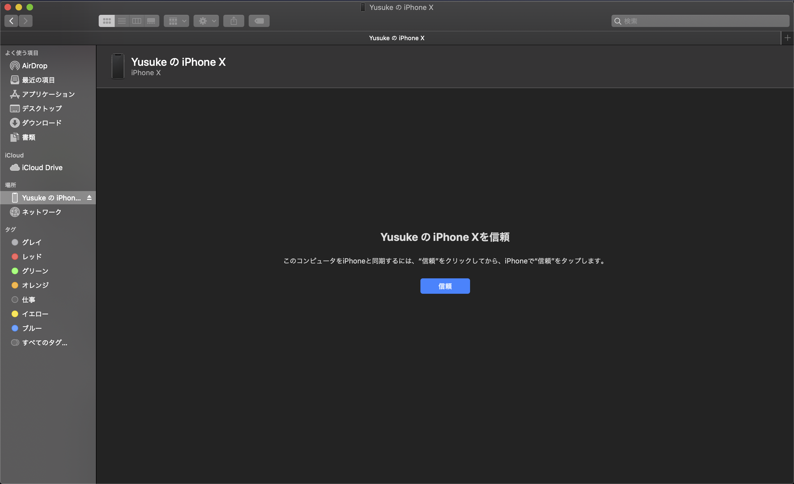
Task: Open ダウンロード in the sidebar
Action: [x=48, y=123]
